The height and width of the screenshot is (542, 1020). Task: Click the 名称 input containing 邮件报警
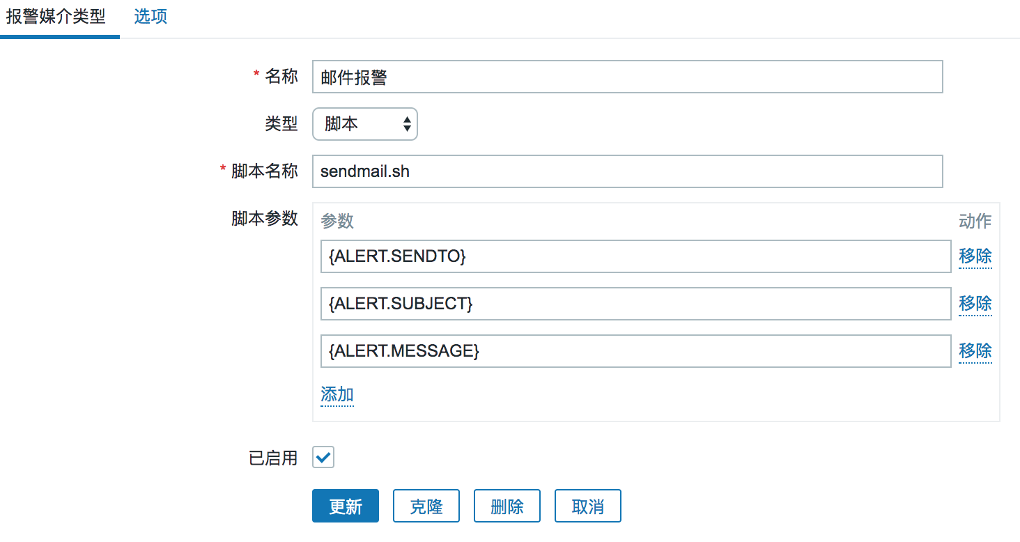[627, 77]
